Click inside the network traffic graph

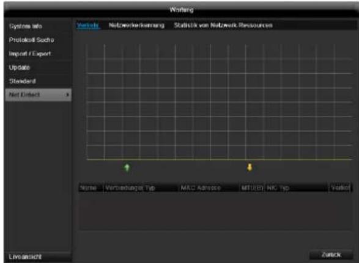coord(220,102)
